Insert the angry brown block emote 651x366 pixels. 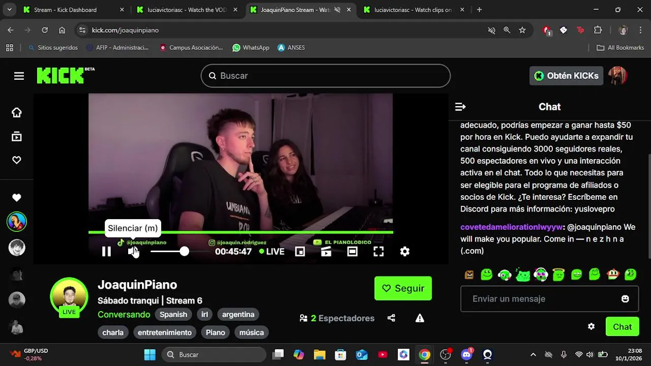pos(469,275)
